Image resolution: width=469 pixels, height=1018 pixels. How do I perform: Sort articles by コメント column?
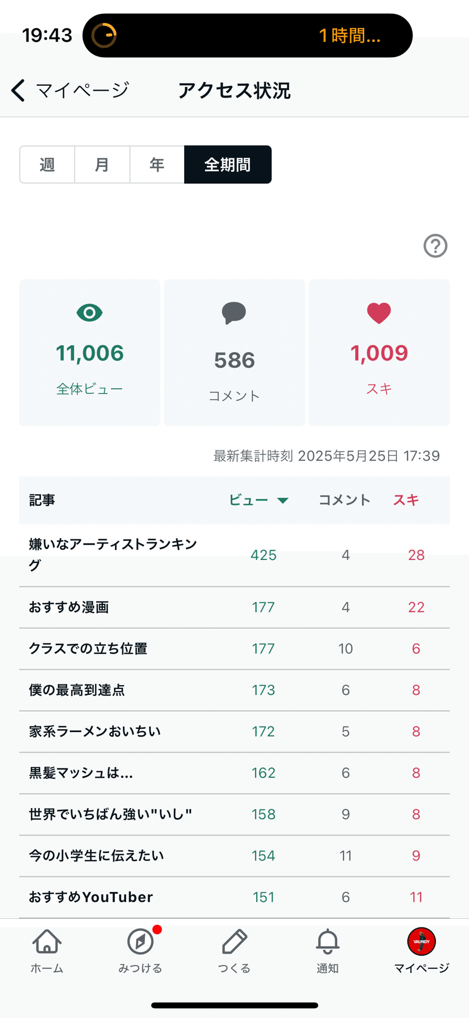tap(344, 500)
